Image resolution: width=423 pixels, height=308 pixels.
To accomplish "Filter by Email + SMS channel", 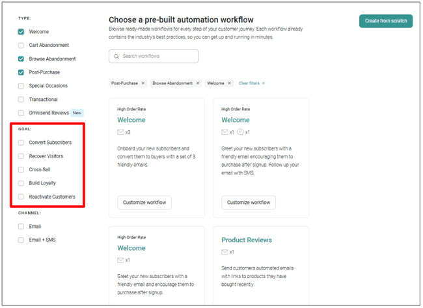I will point(21,240).
